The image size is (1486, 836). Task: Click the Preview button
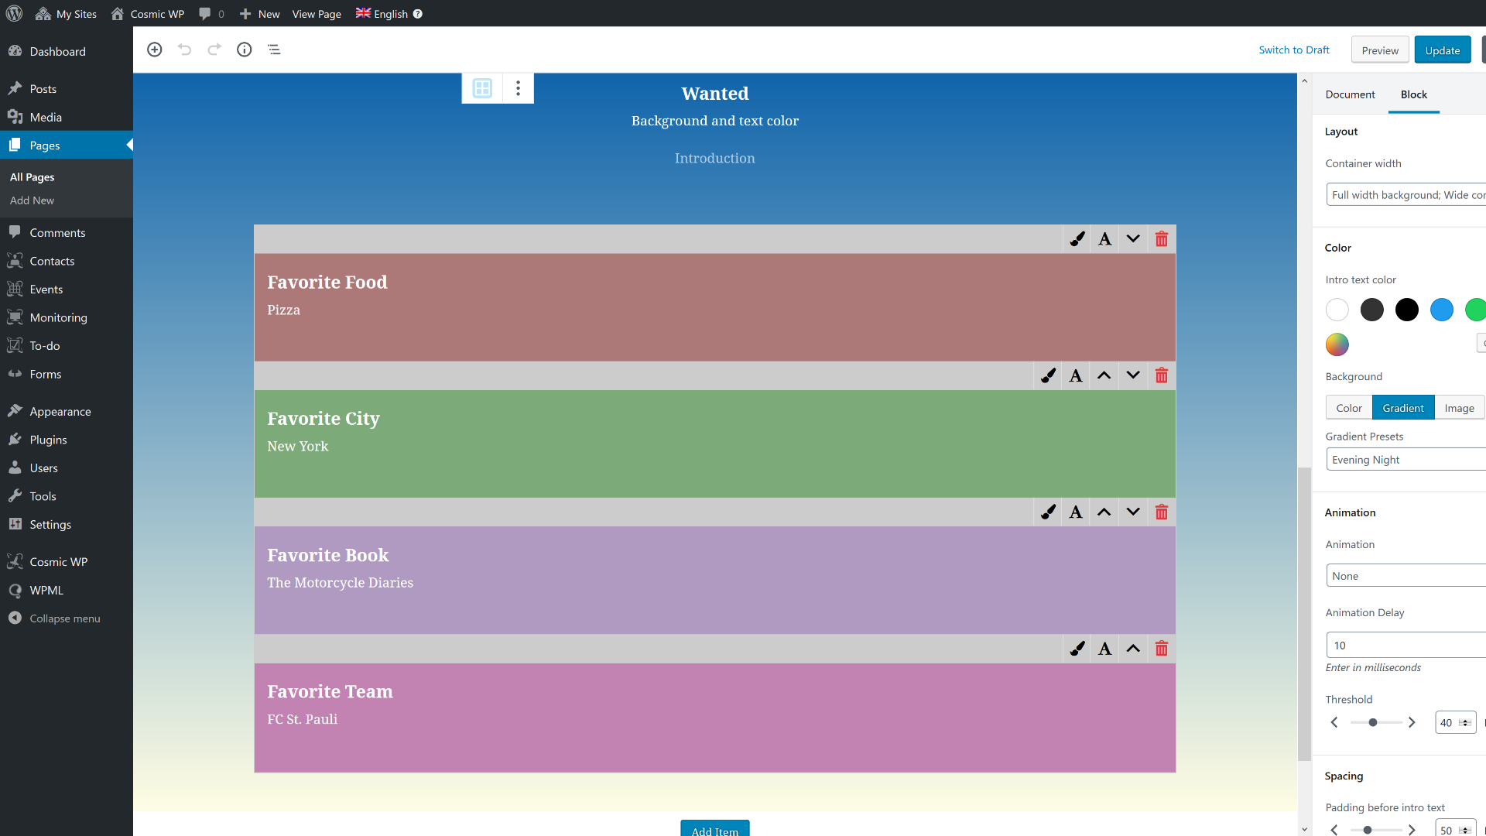tap(1379, 49)
